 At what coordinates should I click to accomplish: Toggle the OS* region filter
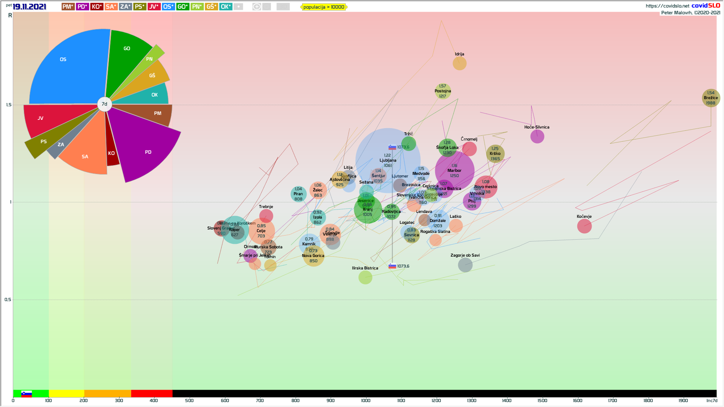(x=168, y=6)
